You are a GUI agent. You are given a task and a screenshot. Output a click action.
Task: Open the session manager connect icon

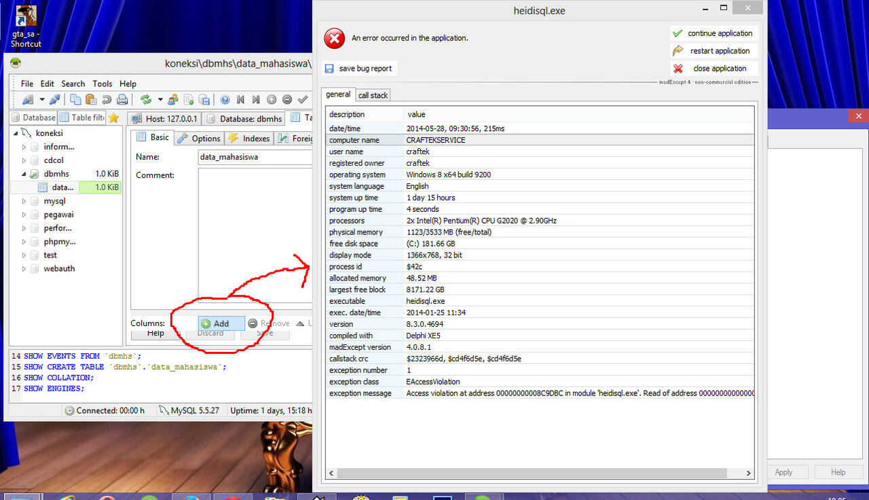28,100
